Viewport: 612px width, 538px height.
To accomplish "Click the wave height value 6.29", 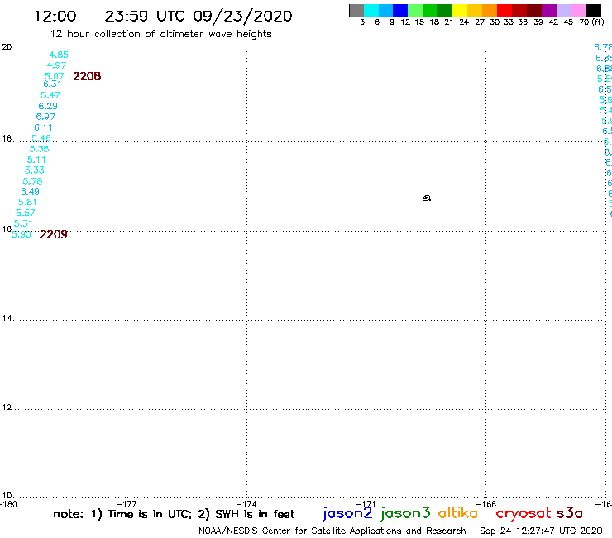I will pos(48,106).
